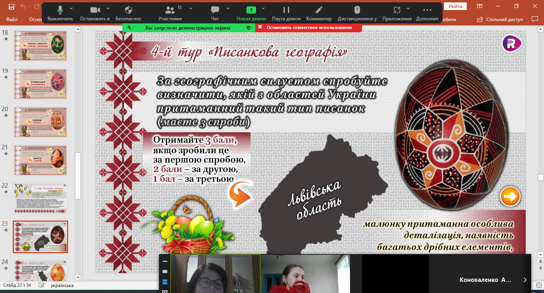544x293 pixels.
Task: Click Спільний доступ share button
Action: [x=499, y=19]
